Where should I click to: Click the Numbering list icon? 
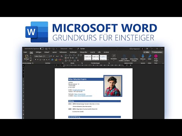point(70,56)
